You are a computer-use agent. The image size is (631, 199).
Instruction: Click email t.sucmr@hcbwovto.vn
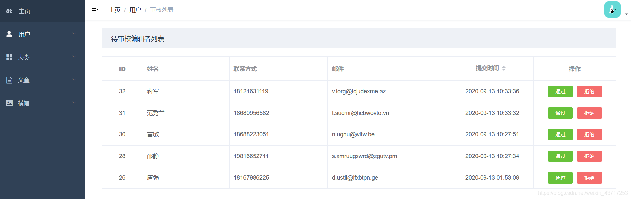[x=360, y=113]
